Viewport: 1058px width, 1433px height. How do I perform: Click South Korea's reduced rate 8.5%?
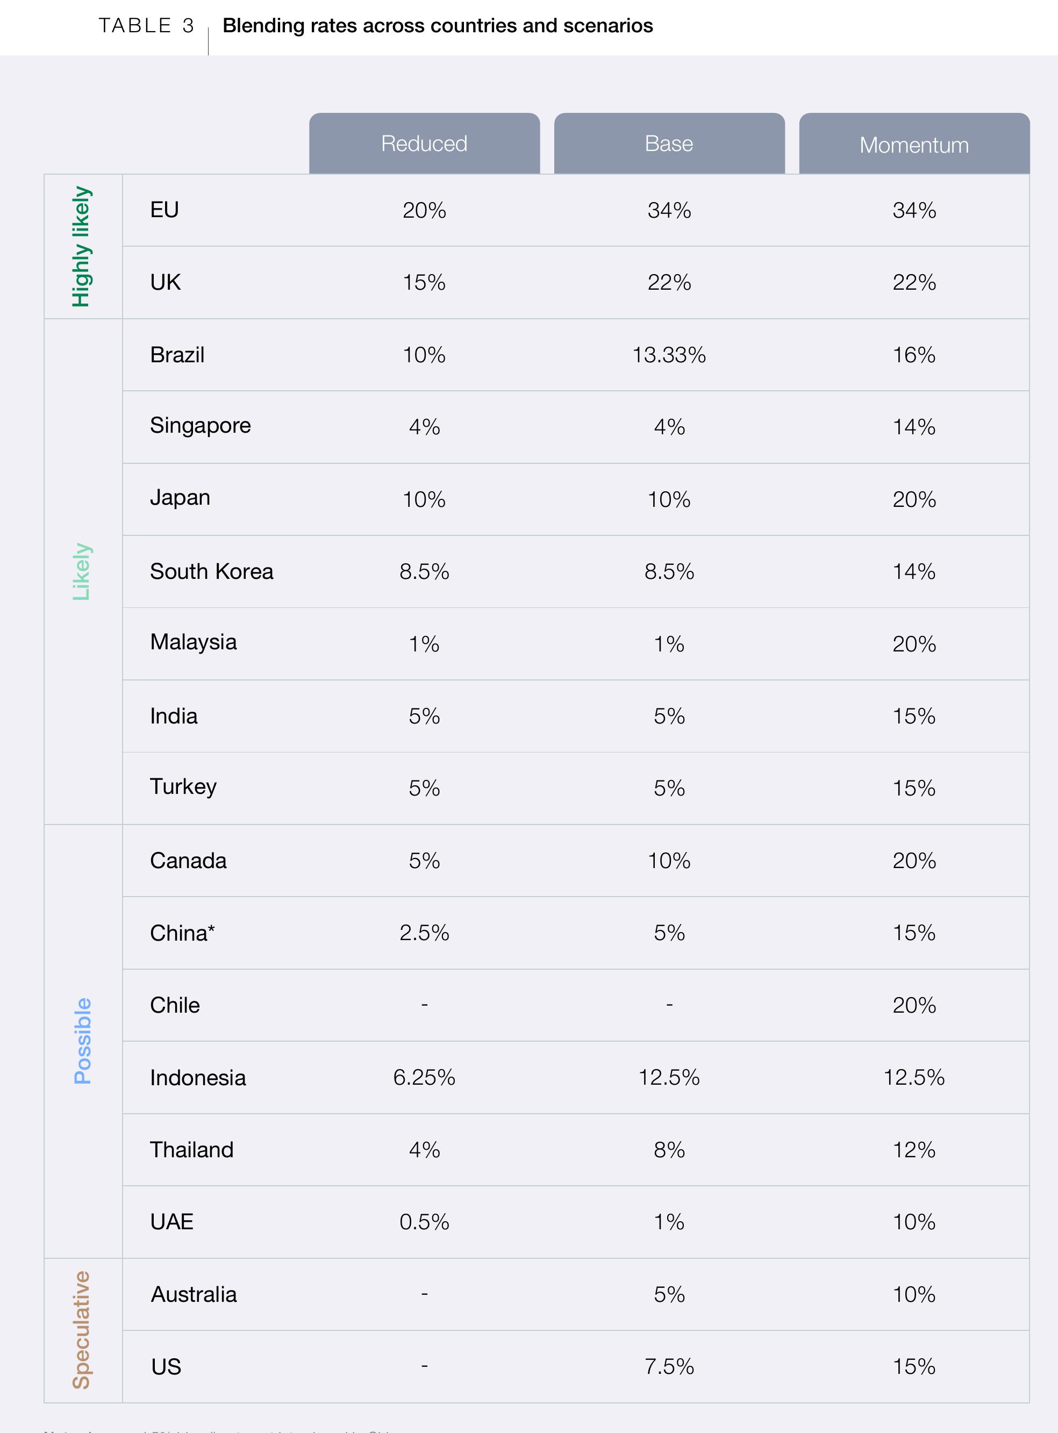click(424, 571)
